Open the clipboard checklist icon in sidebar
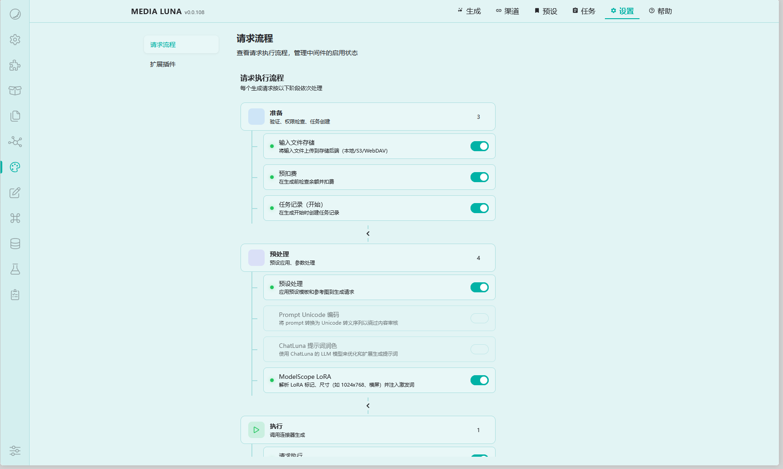Screen dimensions: 783x469 pyautogui.click(x=15, y=295)
